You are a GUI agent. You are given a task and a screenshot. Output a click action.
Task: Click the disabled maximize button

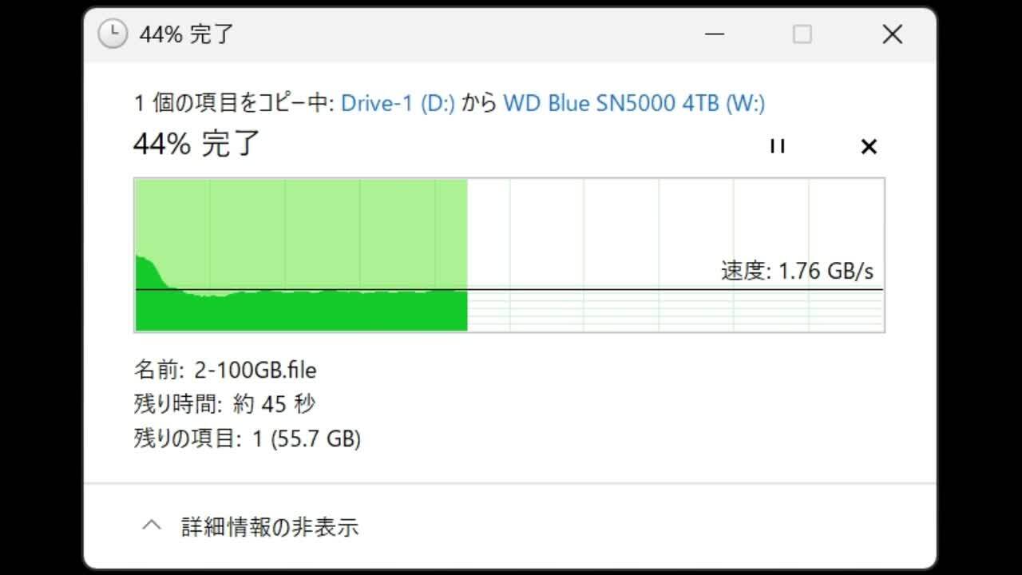pos(802,34)
